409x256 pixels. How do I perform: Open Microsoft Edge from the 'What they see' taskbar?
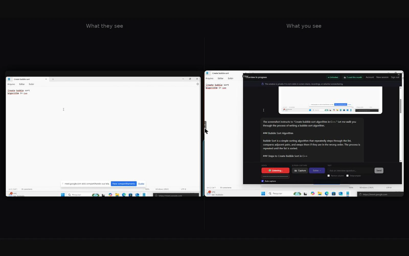tap(124, 195)
